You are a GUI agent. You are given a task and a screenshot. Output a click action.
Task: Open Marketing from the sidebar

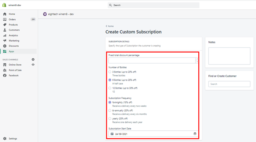tap(14, 41)
